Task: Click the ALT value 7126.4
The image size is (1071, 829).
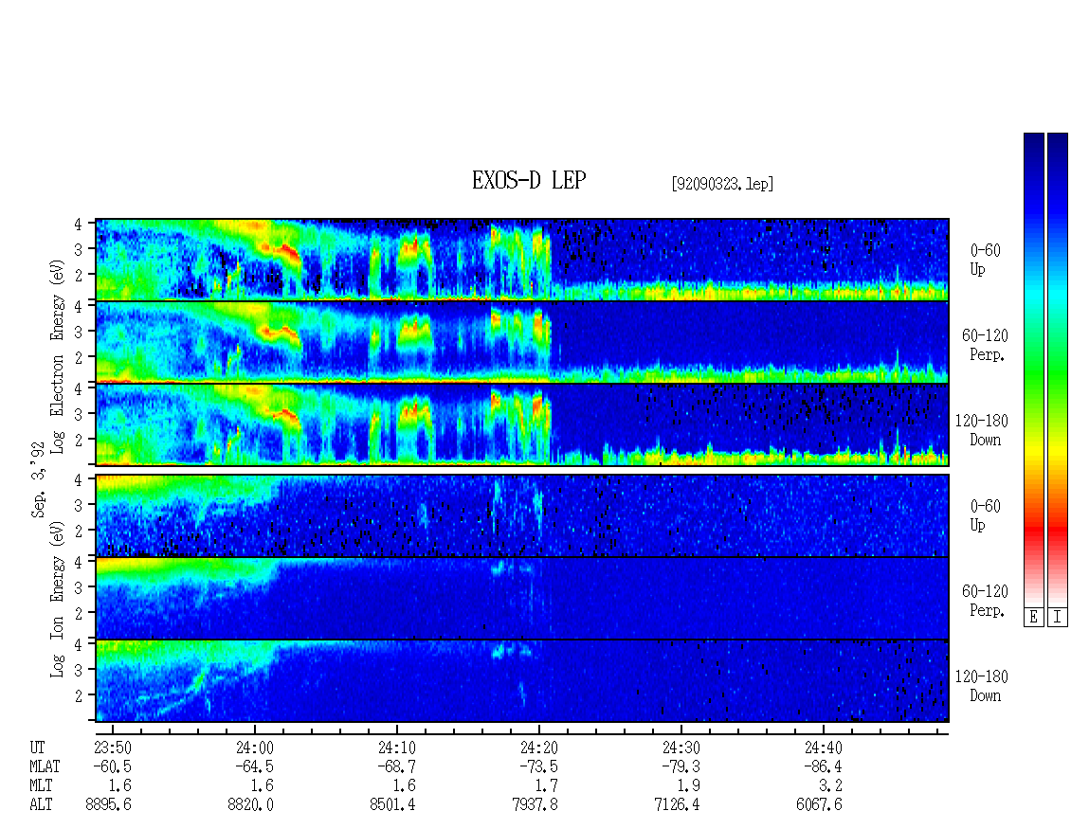Action: tap(677, 805)
